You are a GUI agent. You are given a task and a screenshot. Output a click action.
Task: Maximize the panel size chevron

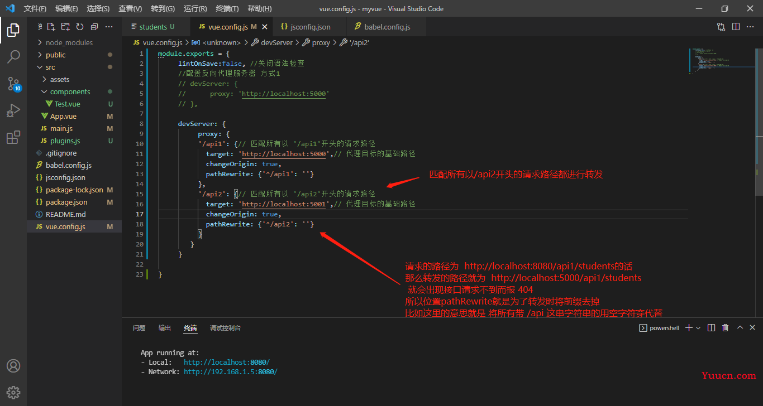click(x=740, y=328)
